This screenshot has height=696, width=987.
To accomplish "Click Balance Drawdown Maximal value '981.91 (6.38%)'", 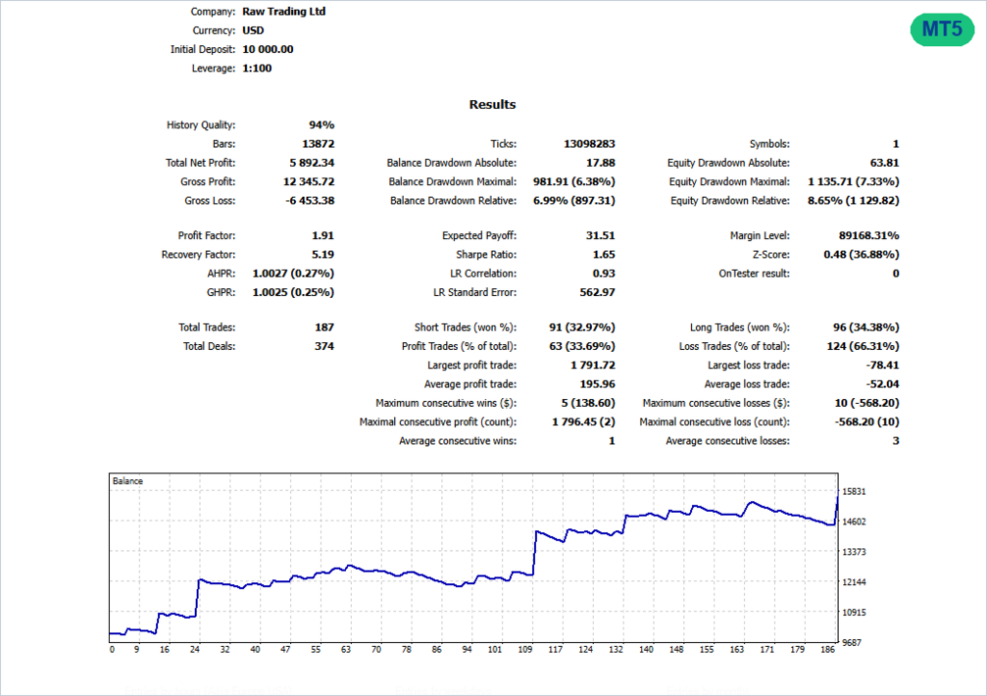I will (574, 181).
